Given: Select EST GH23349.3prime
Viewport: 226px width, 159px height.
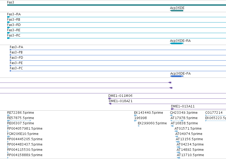Looking at the screenshot, I should click(x=184, y=113).
